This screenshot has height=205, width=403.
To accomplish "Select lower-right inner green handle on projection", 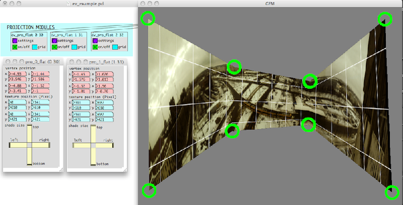I will coord(308,124).
